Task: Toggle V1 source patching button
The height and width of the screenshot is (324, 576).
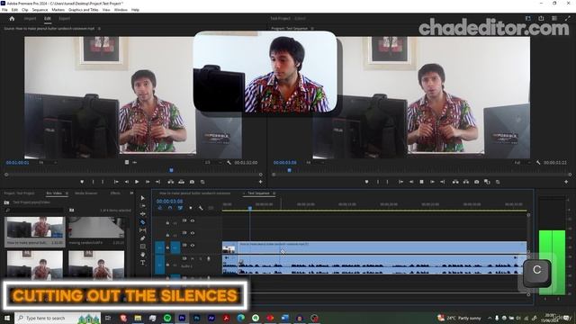Action: 160,247
